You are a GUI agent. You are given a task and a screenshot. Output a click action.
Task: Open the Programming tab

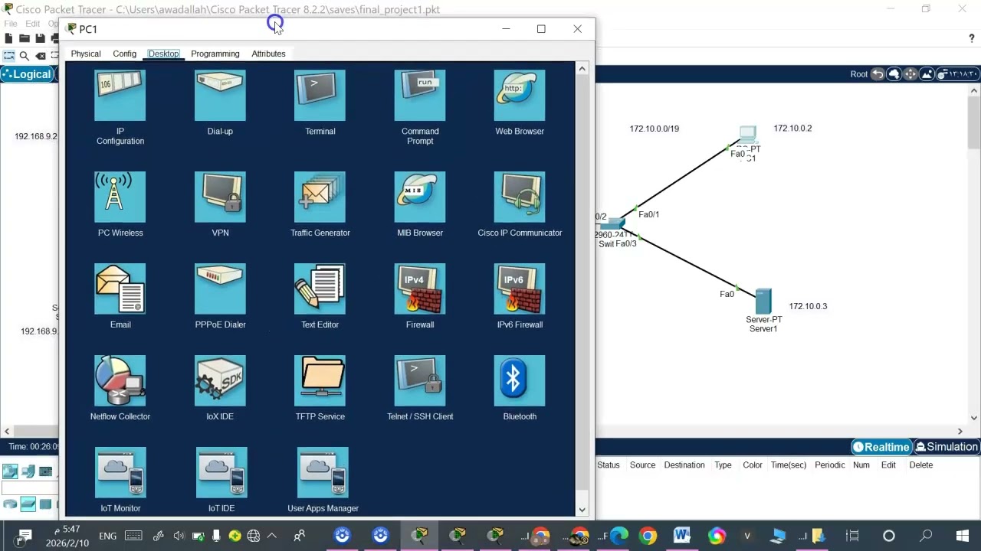click(215, 54)
